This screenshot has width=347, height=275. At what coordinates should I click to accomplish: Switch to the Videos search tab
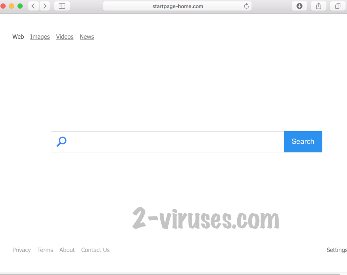pyautogui.click(x=65, y=37)
